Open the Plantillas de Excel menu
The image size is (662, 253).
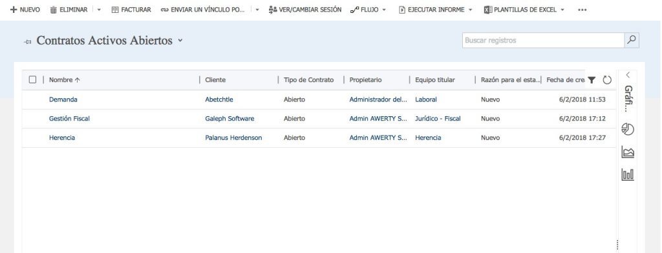pos(524,10)
